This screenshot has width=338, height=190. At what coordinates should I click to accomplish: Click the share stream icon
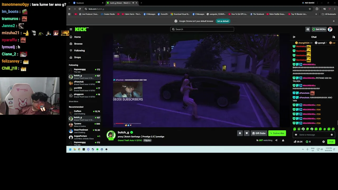tap(276, 140)
